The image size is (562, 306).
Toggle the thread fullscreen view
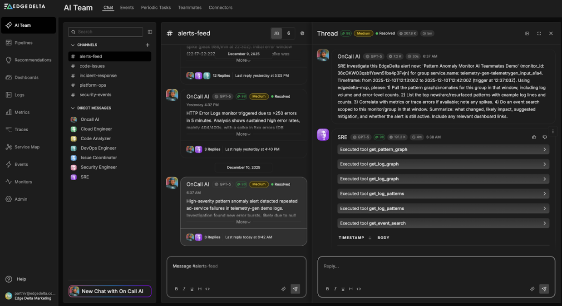click(x=539, y=33)
